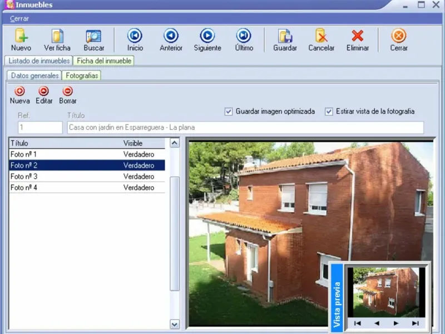
Task: Open Ver ficha toolbar icon
Action: 57,40
